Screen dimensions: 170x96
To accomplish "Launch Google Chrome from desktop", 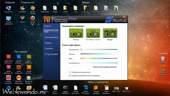I will click(x=32, y=10).
